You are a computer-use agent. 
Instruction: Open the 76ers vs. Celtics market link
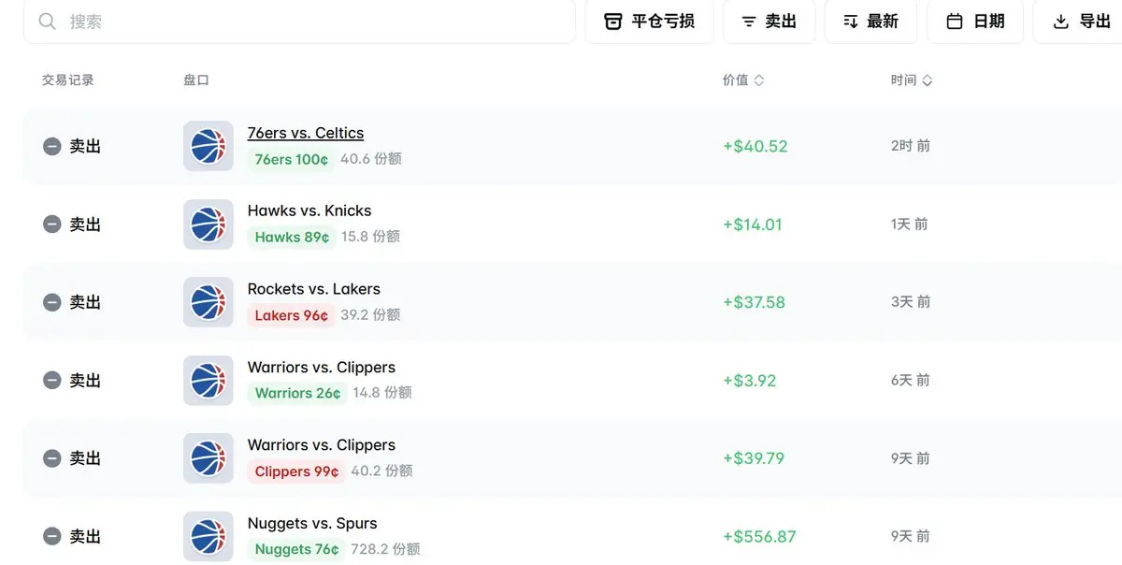[306, 133]
